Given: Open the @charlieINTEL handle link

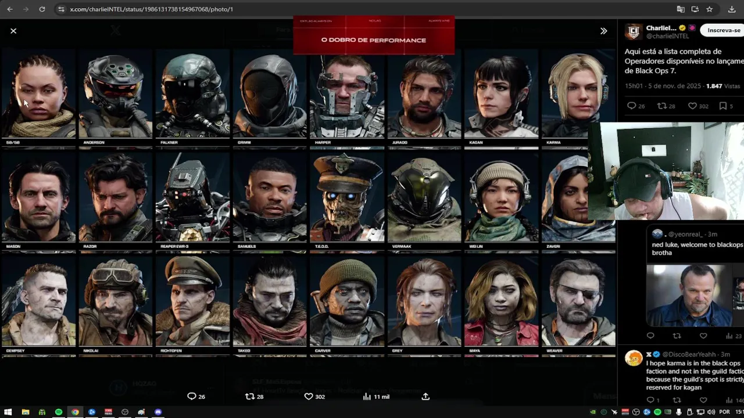Looking at the screenshot, I should tap(667, 36).
